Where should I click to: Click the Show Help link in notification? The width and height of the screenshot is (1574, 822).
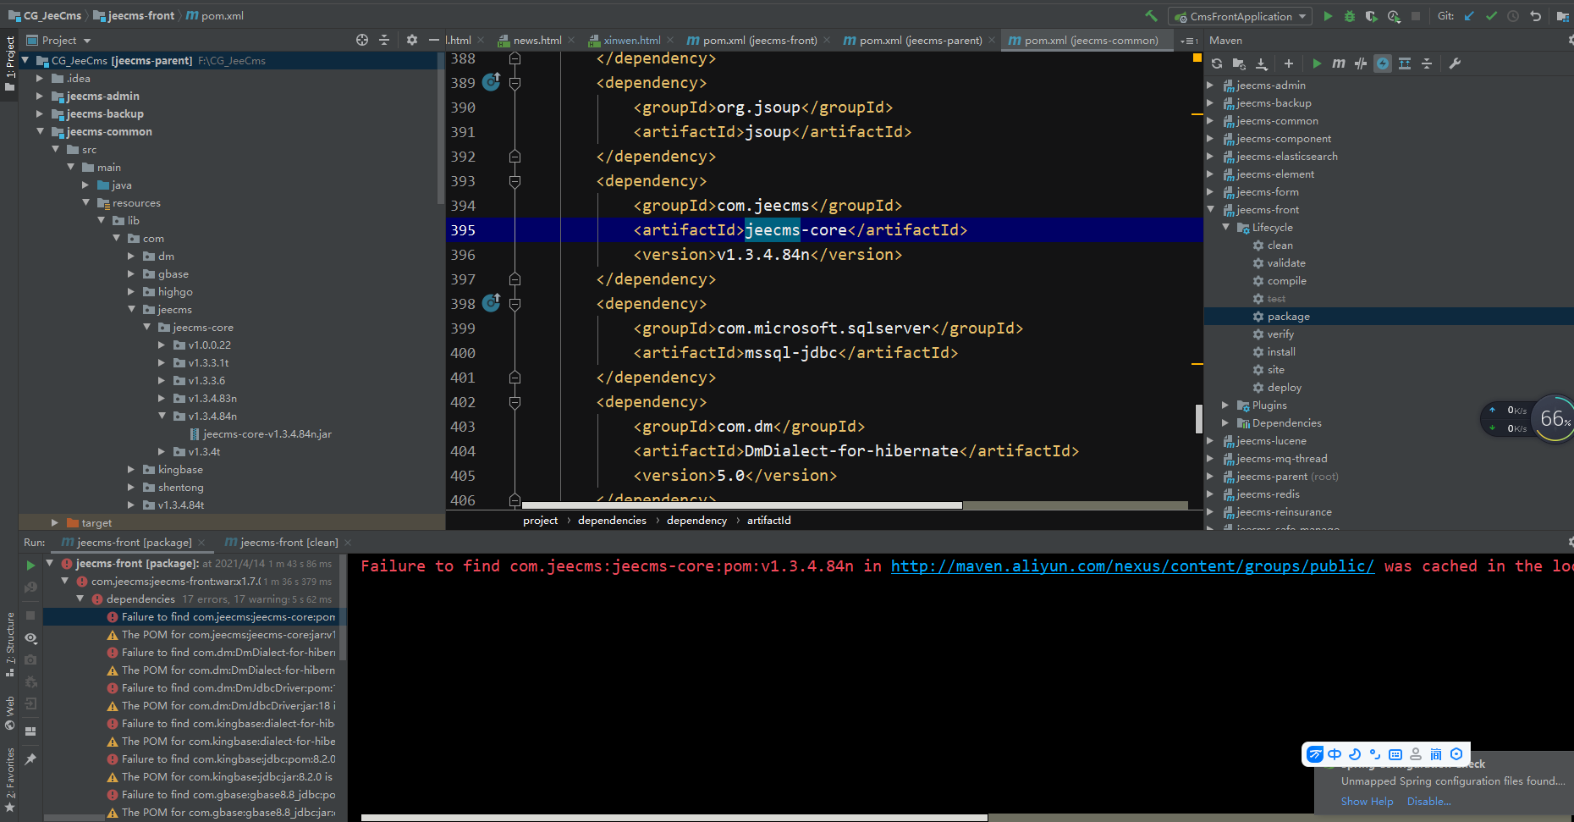[x=1367, y=802]
